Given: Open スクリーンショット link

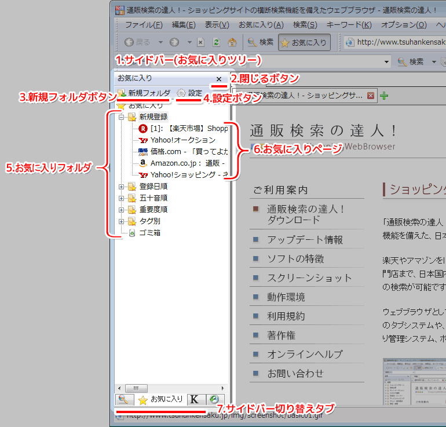Looking at the screenshot, I should [309, 278].
